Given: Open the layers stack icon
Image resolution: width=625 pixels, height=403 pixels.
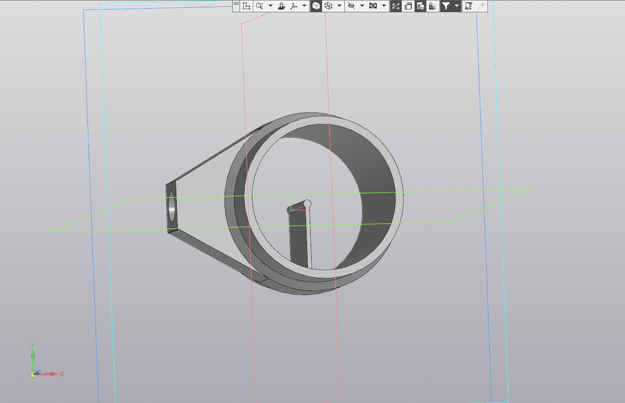Looking at the screenshot, I should coord(432,6).
